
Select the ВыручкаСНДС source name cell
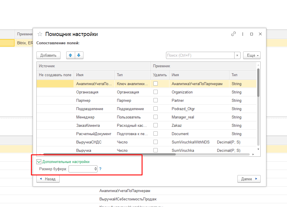[x=94, y=142]
